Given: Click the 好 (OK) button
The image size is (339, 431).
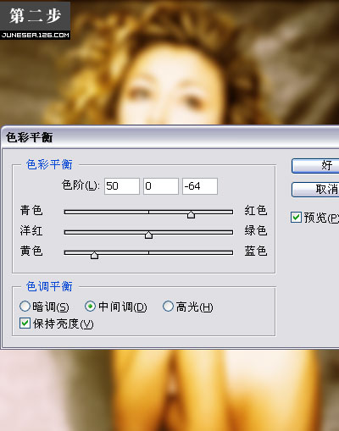Looking at the screenshot, I should (x=315, y=166).
